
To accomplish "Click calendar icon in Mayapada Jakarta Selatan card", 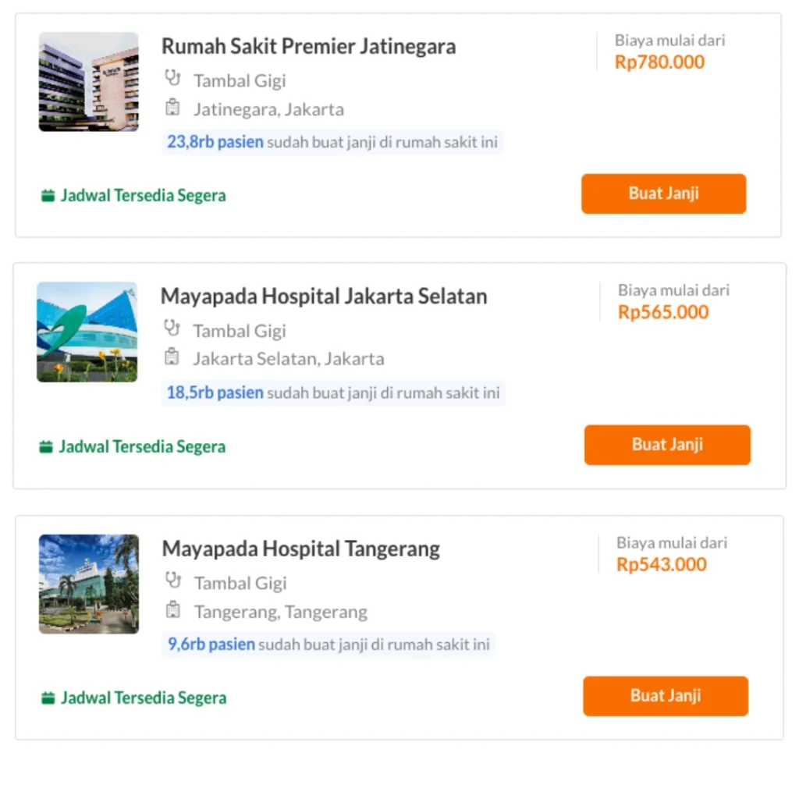I will point(46,447).
